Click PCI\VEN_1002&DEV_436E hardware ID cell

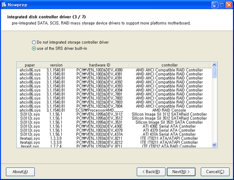(99, 126)
